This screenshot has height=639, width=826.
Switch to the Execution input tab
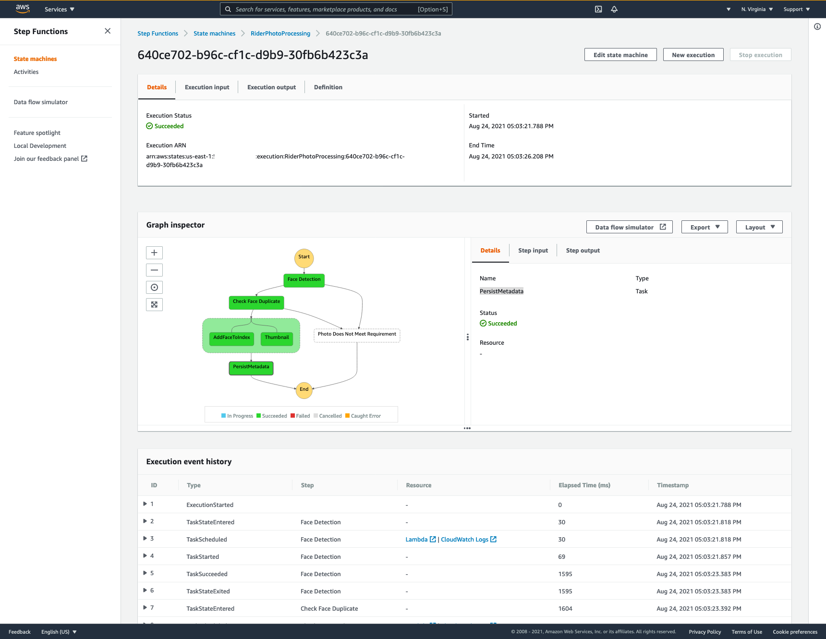coord(207,87)
